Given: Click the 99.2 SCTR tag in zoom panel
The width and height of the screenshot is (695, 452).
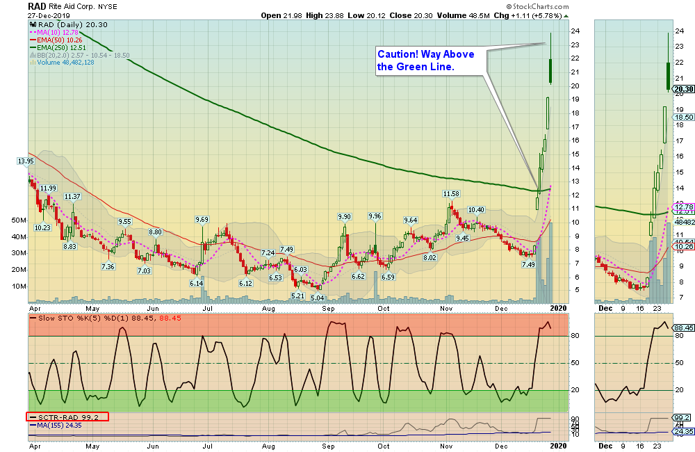Looking at the screenshot, I should point(682,417).
